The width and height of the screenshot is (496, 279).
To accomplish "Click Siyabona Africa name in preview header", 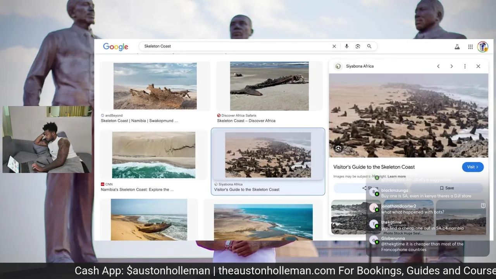I will [360, 66].
